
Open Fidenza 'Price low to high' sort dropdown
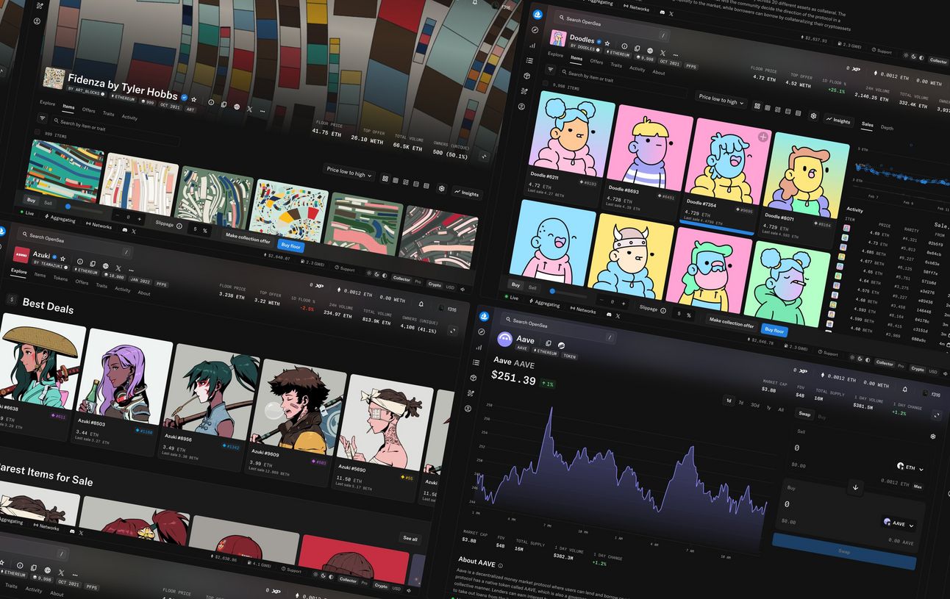pyautogui.click(x=349, y=174)
